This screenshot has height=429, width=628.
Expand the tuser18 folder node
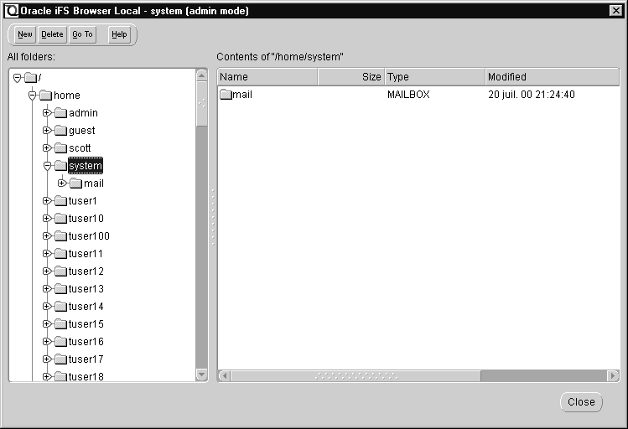click(x=47, y=376)
